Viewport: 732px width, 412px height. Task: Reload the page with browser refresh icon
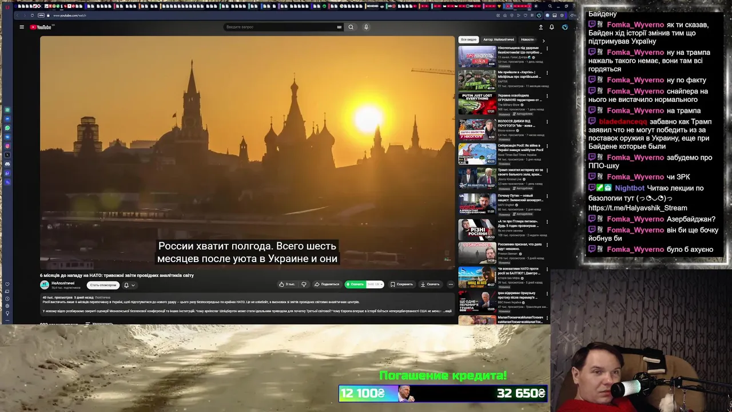pos(32,15)
